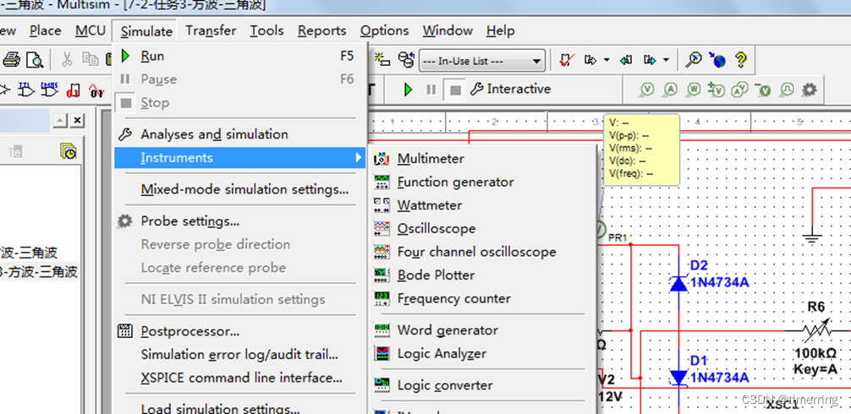Place a Current probe
851x414 pixels.
(x=670, y=90)
